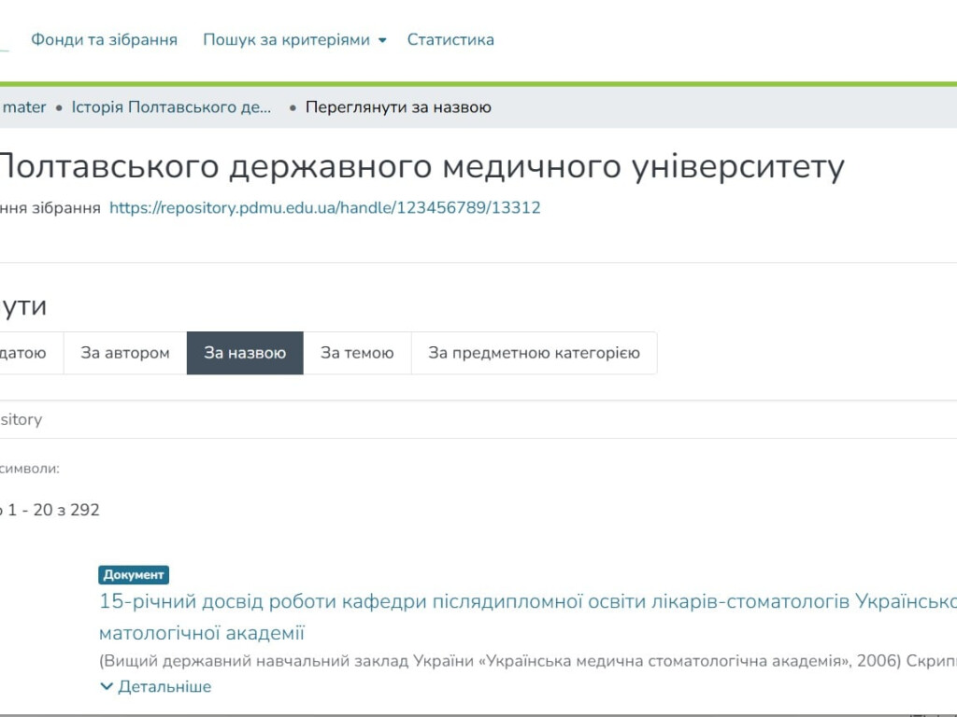Switch to the За темою tab
957x717 pixels.
[357, 353]
